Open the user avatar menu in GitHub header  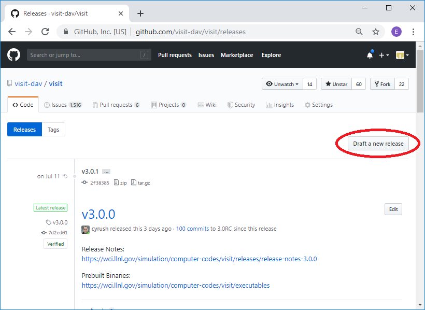pyautogui.click(x=402, y=55)
